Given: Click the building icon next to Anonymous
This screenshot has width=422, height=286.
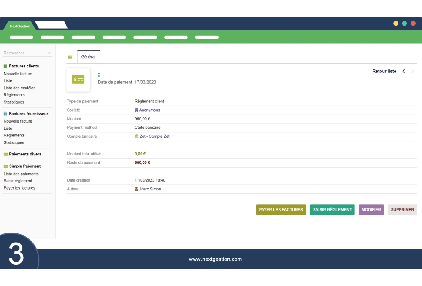Looking at the screenshot, I should pos(136,110).
